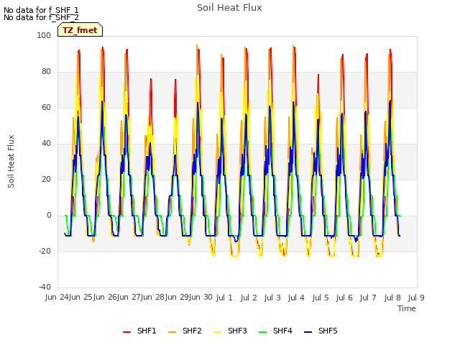
Task: Select the SHF3 legend label
Action: click(237, 331)
